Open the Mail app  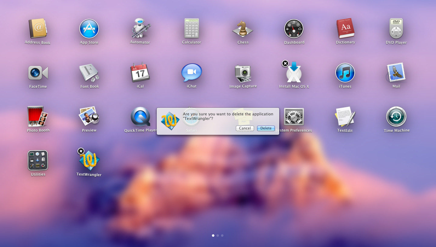(x=396, y=72)
